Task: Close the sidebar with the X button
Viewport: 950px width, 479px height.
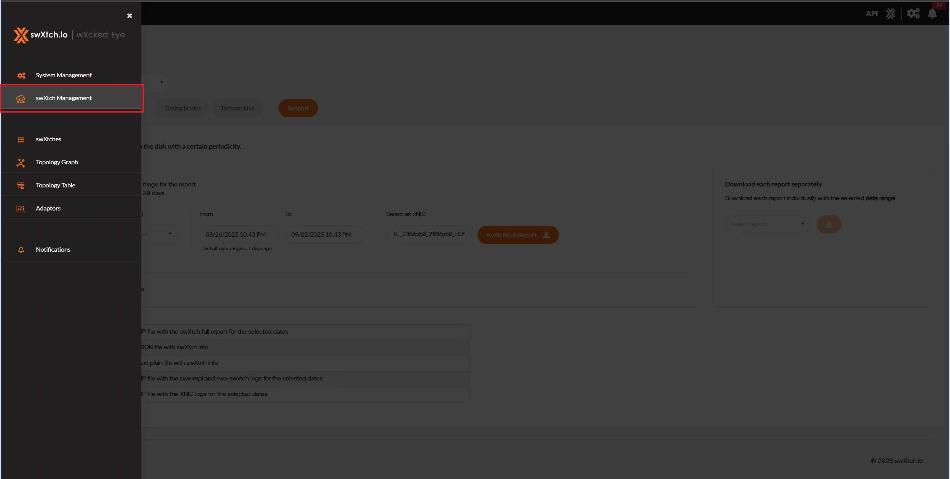Action: (129, 16)
